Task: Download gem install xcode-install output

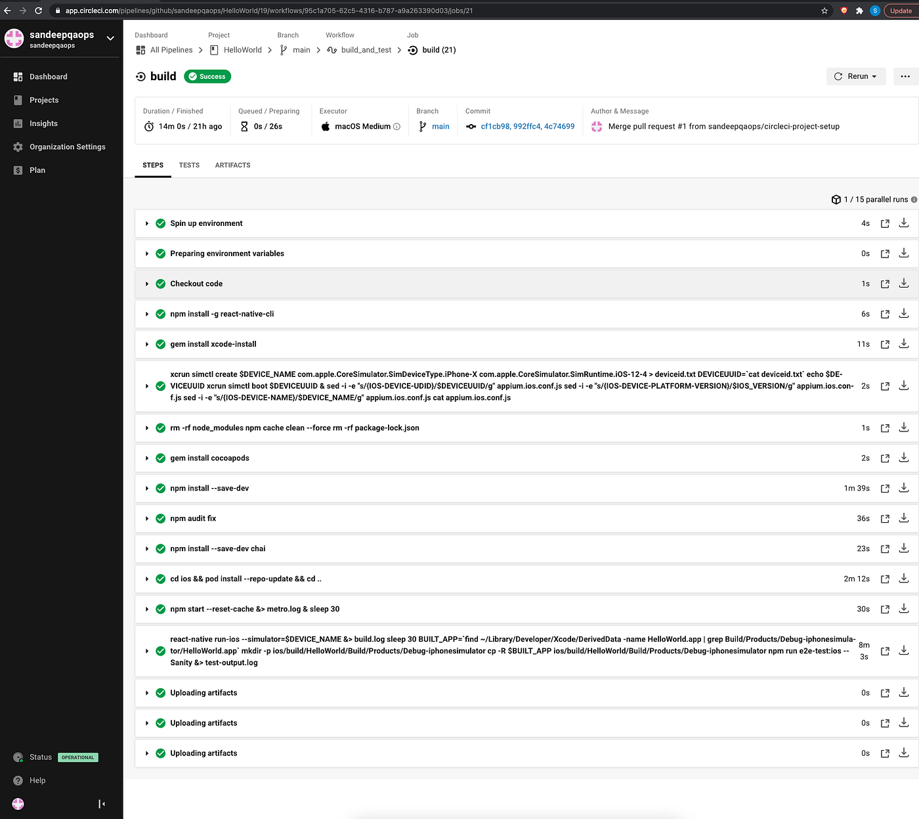Action: point(904,343)
